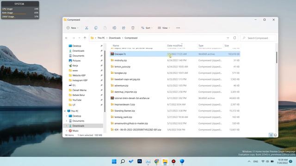The image size is (296, 166).
Task: Open pinned Downloads in Quick access
Action: click(x=78, y=51)
